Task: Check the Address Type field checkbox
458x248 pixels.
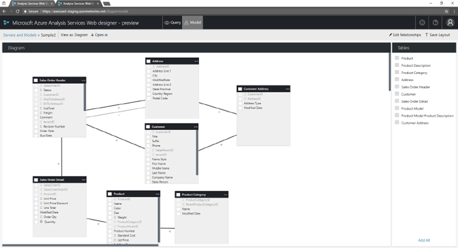Action: click(x=240, y=104)
